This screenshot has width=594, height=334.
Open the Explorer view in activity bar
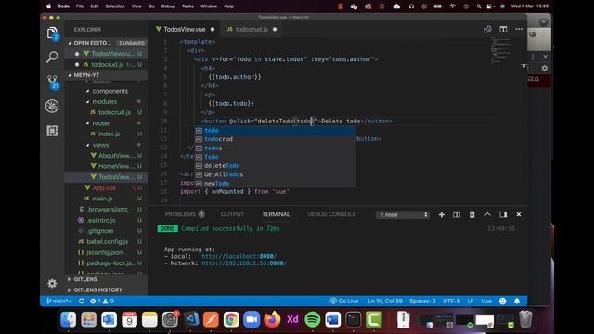(x=52, y=33)
